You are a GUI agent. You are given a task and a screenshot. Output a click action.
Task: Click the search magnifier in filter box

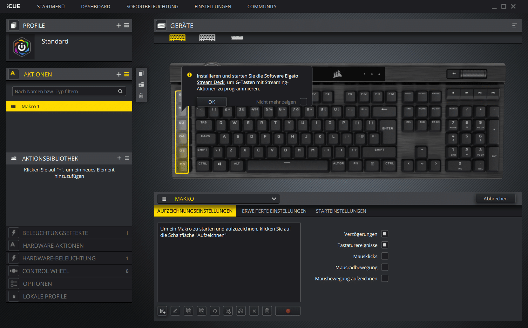(x=120, y=91)
